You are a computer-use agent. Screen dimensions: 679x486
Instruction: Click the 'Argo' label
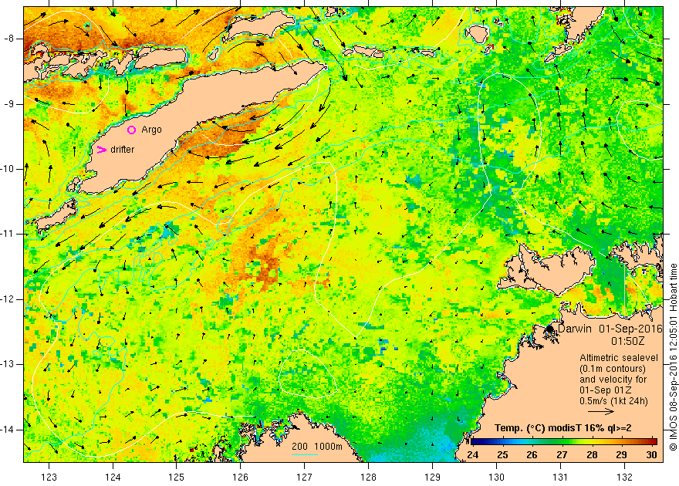pyautogui.click(x=151, y=130)
